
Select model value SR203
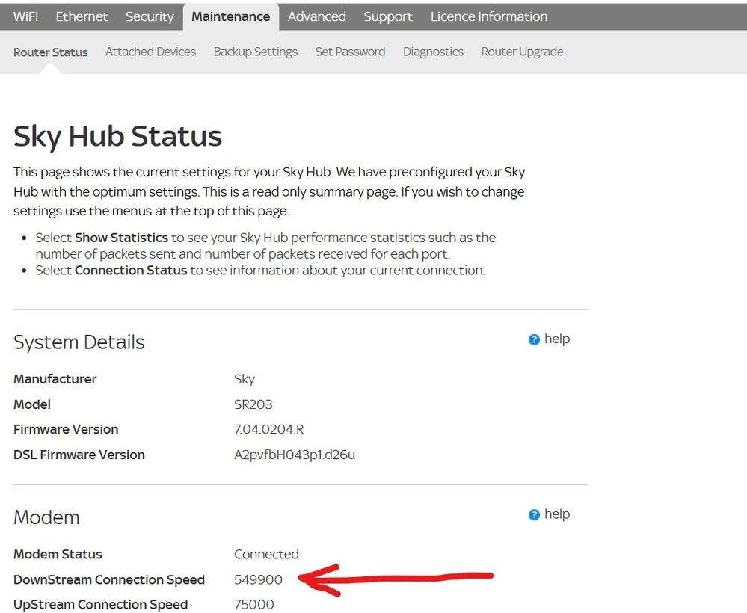coord(253,404)
